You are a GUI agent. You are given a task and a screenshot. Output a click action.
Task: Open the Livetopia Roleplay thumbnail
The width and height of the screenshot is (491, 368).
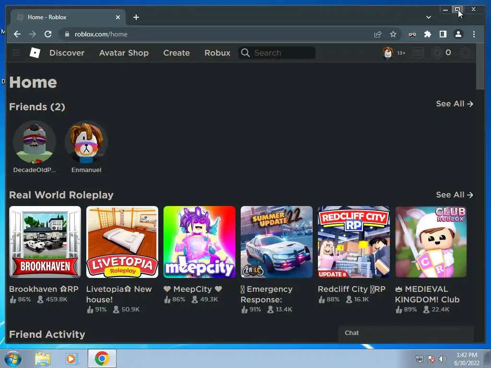[x=122, y=242]
